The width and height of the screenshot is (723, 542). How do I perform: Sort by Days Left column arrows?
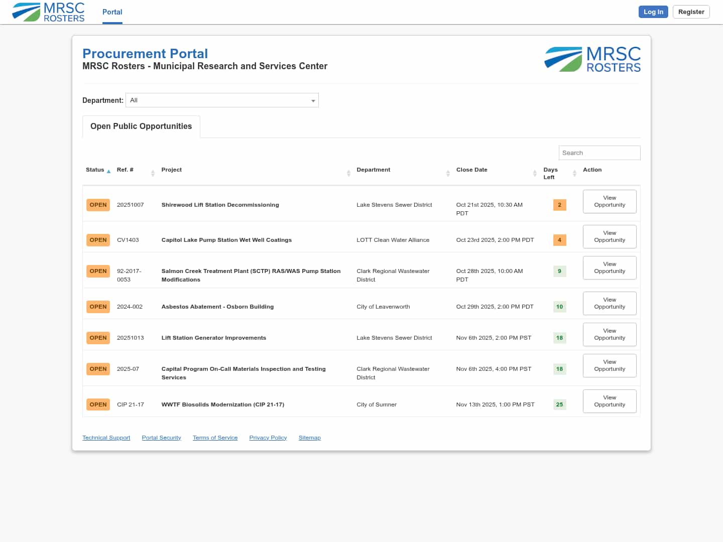[574, 173]
